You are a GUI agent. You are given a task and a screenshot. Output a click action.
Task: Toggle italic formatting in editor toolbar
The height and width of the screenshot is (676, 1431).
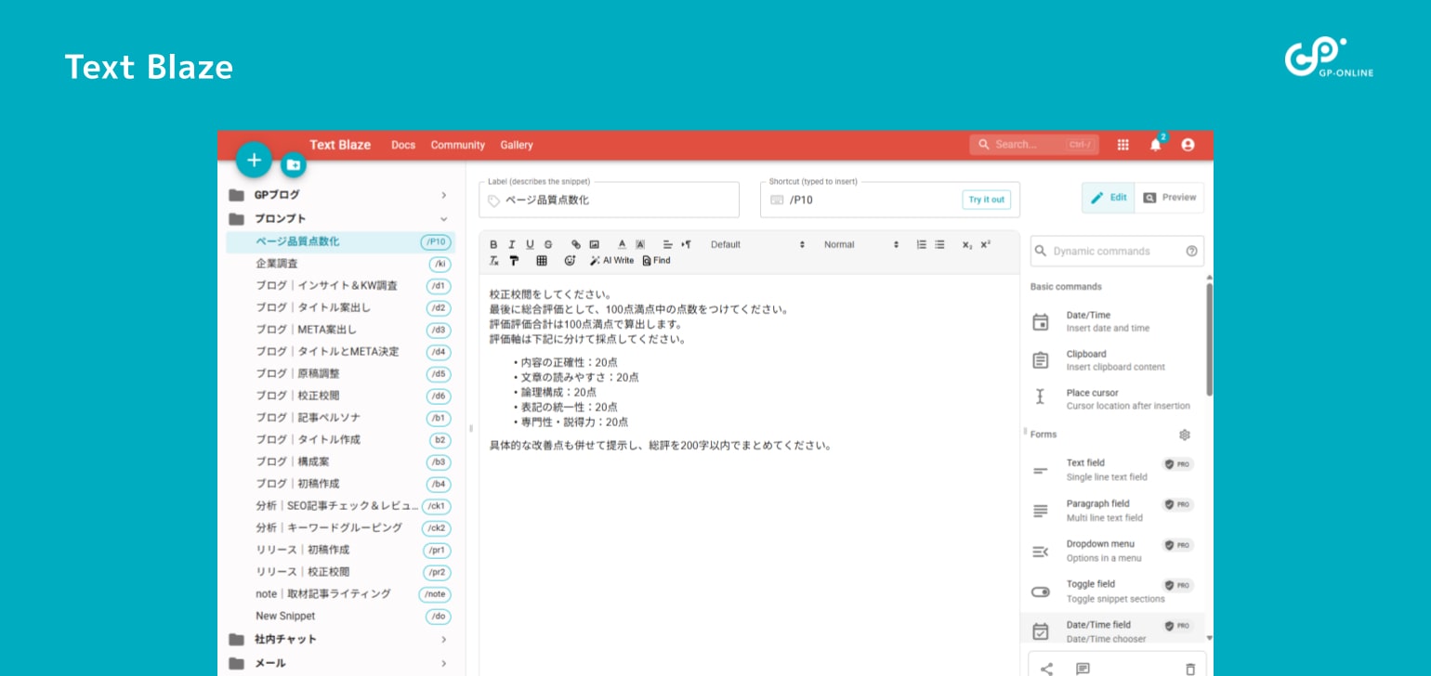point(511,244)
